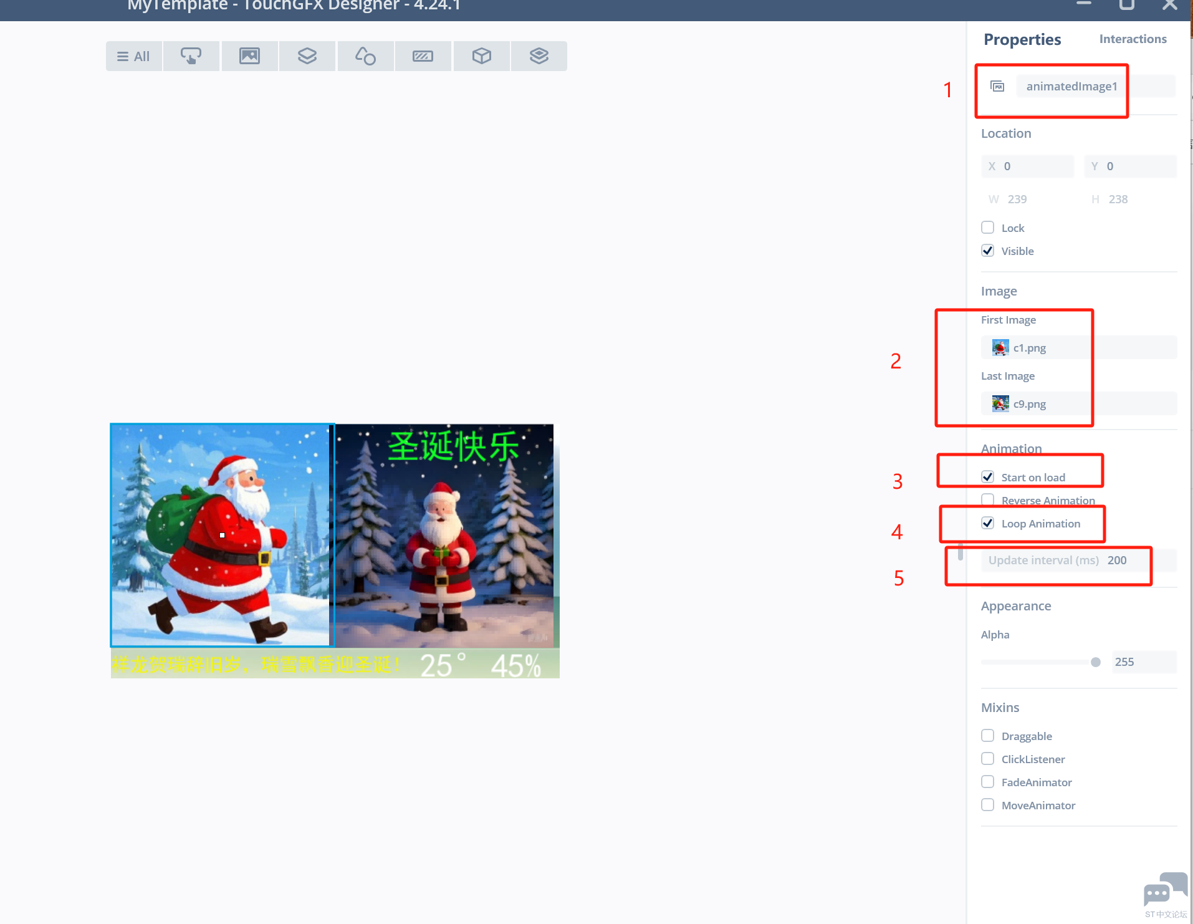The width and height of the screenshot is (1193, 924).
Task: Open the Last Image c9.png selector
Action: pos(1079,403)
